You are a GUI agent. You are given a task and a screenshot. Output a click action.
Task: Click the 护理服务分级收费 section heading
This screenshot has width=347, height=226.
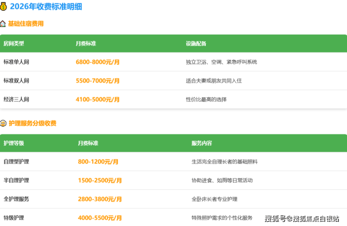(32, 123)
